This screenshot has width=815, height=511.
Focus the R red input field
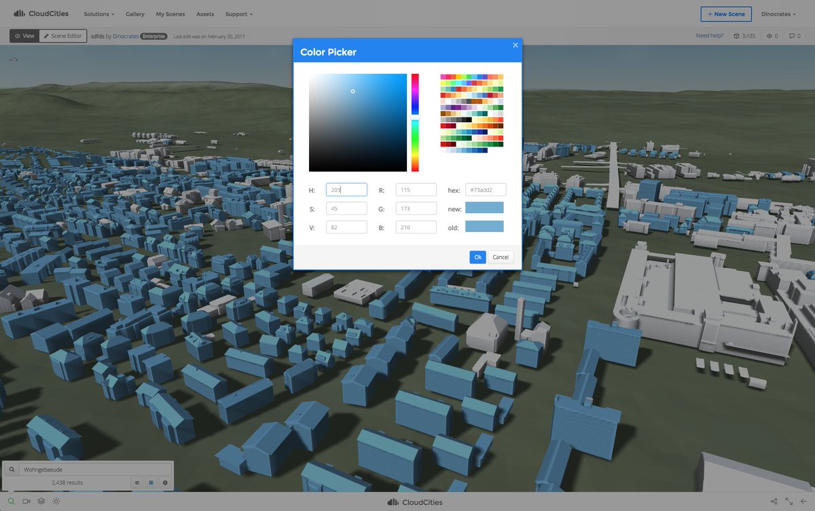coord(416,190)
